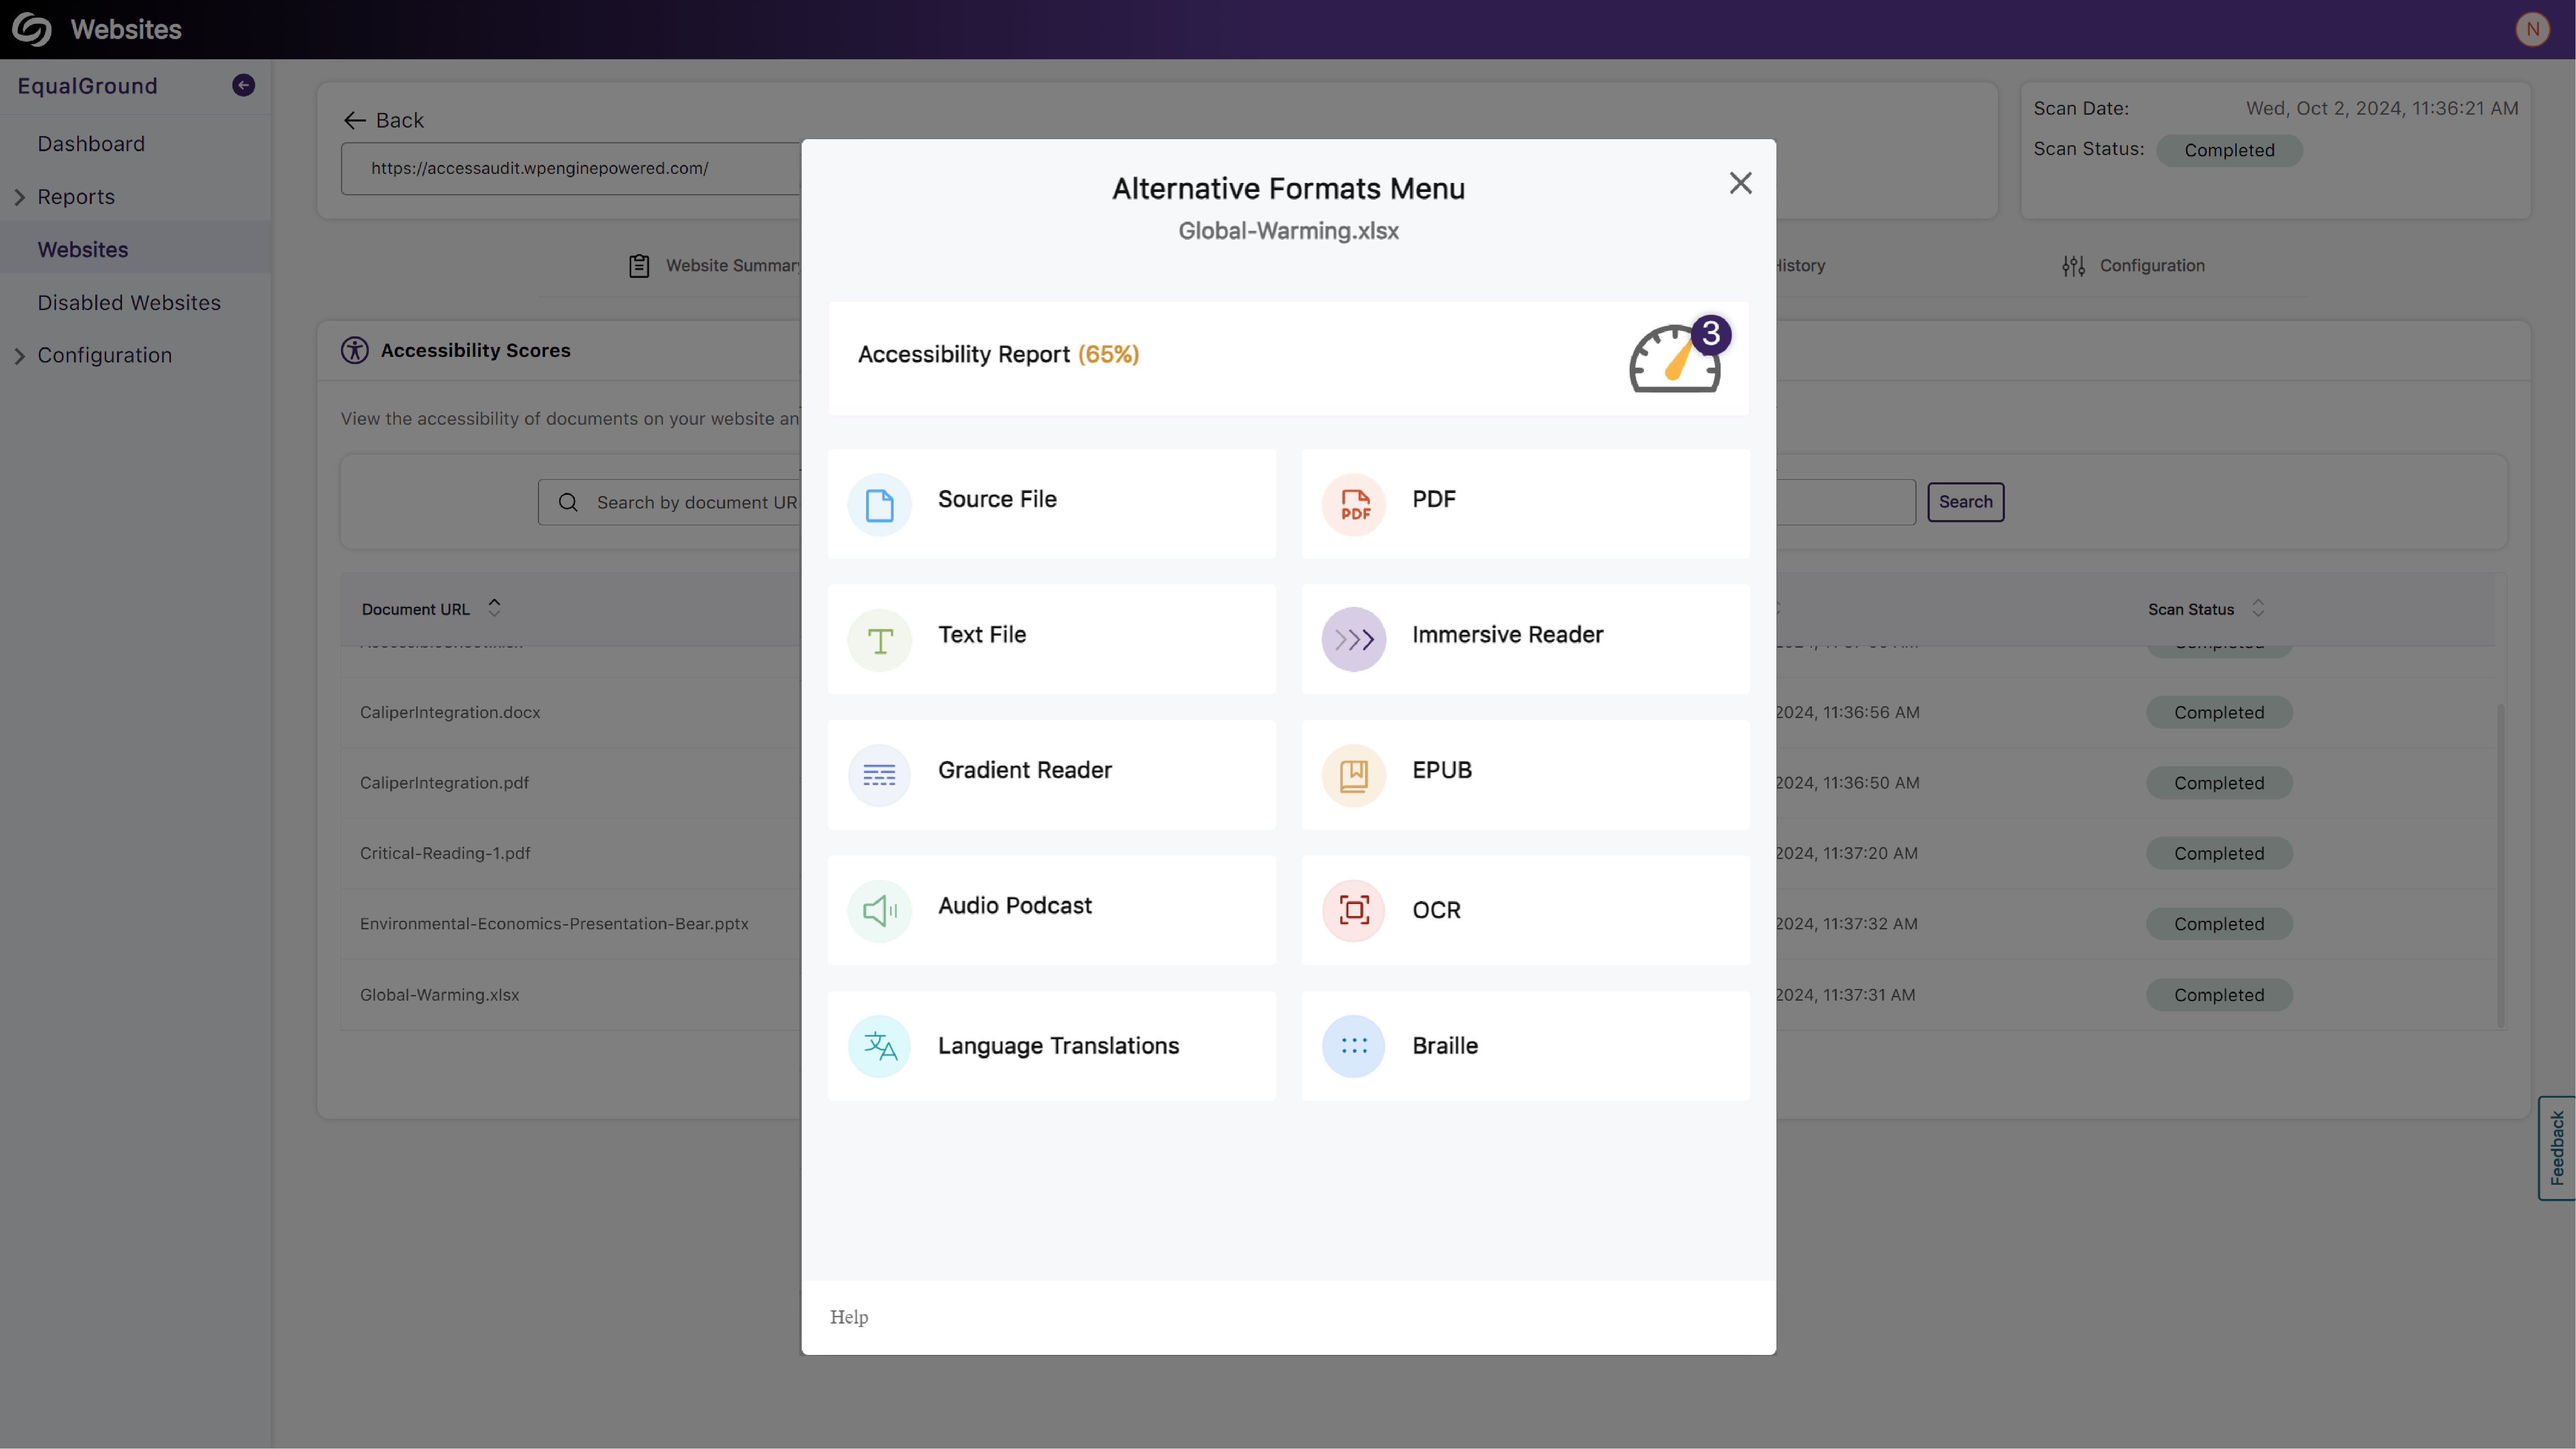Click Completed status for Global-Warming.xlsx row

[2219, 995]
